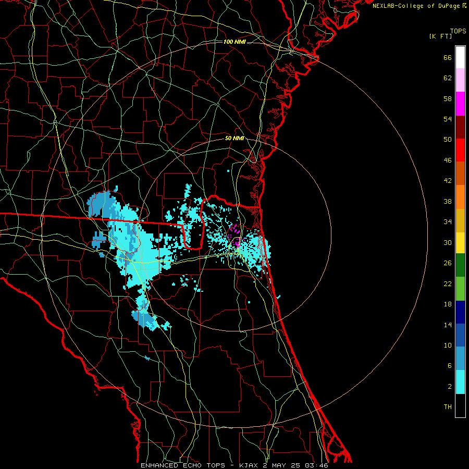Image resolution: width=469 pixels, height=469 pixels.
Task: Click the light pink legend swatch
Action: coord(460,80)
